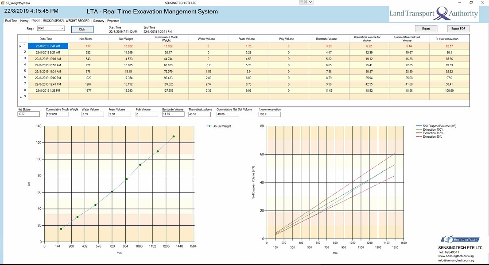This screenshot has height=265, width=489.
Task: Click the new row asterisk marker
Action: point(20,97)
